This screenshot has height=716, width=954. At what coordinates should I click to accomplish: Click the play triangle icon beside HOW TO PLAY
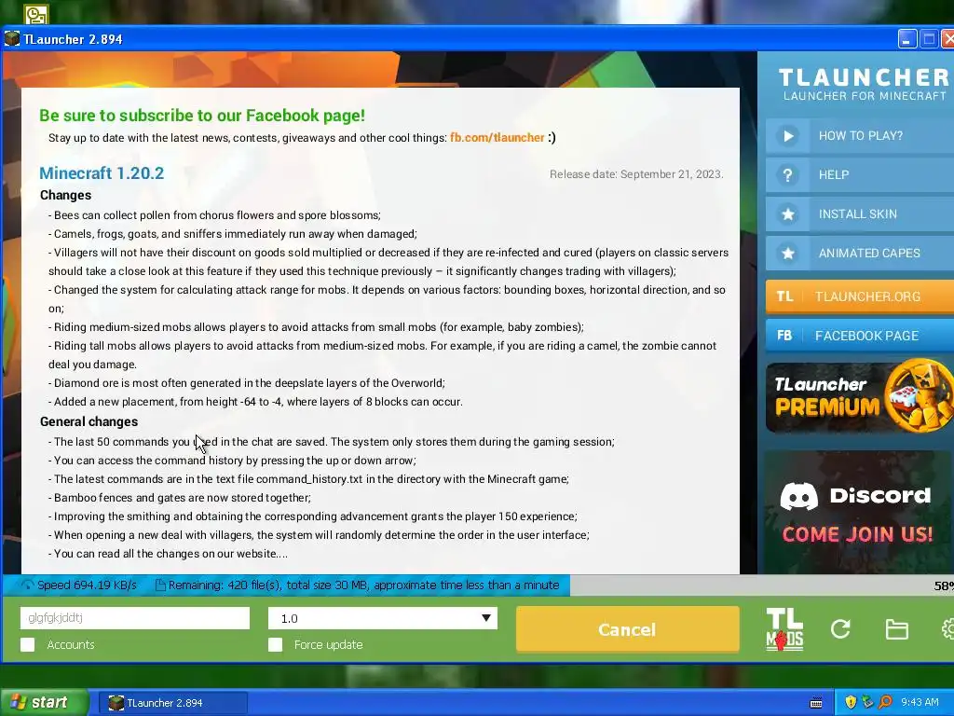click(x=787, y=136)
